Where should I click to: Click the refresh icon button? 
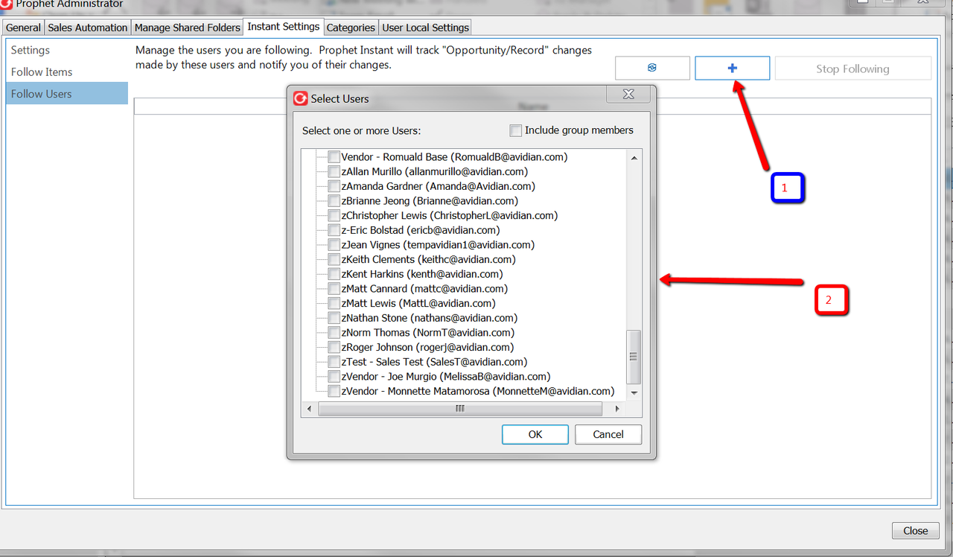652,68
